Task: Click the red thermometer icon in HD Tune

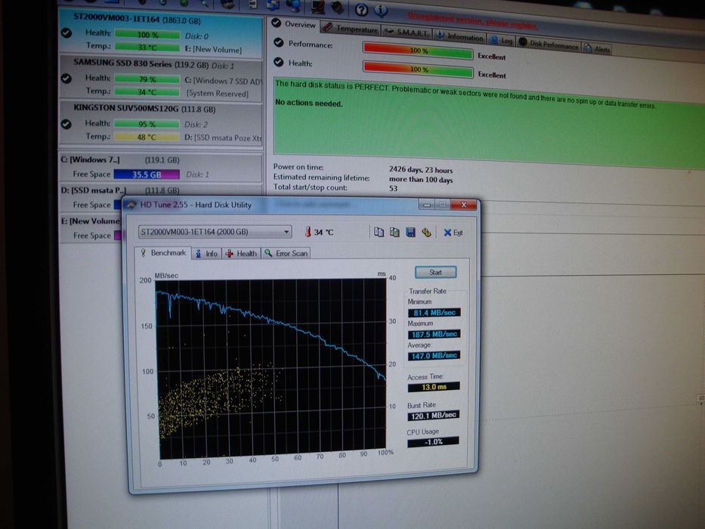Action: click(308, 232)
